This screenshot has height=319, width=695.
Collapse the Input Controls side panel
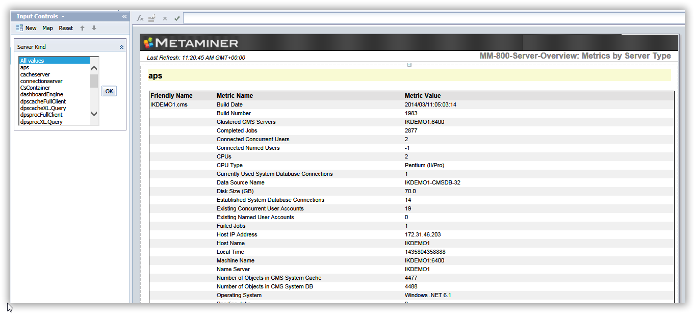(x=124, y=16)
